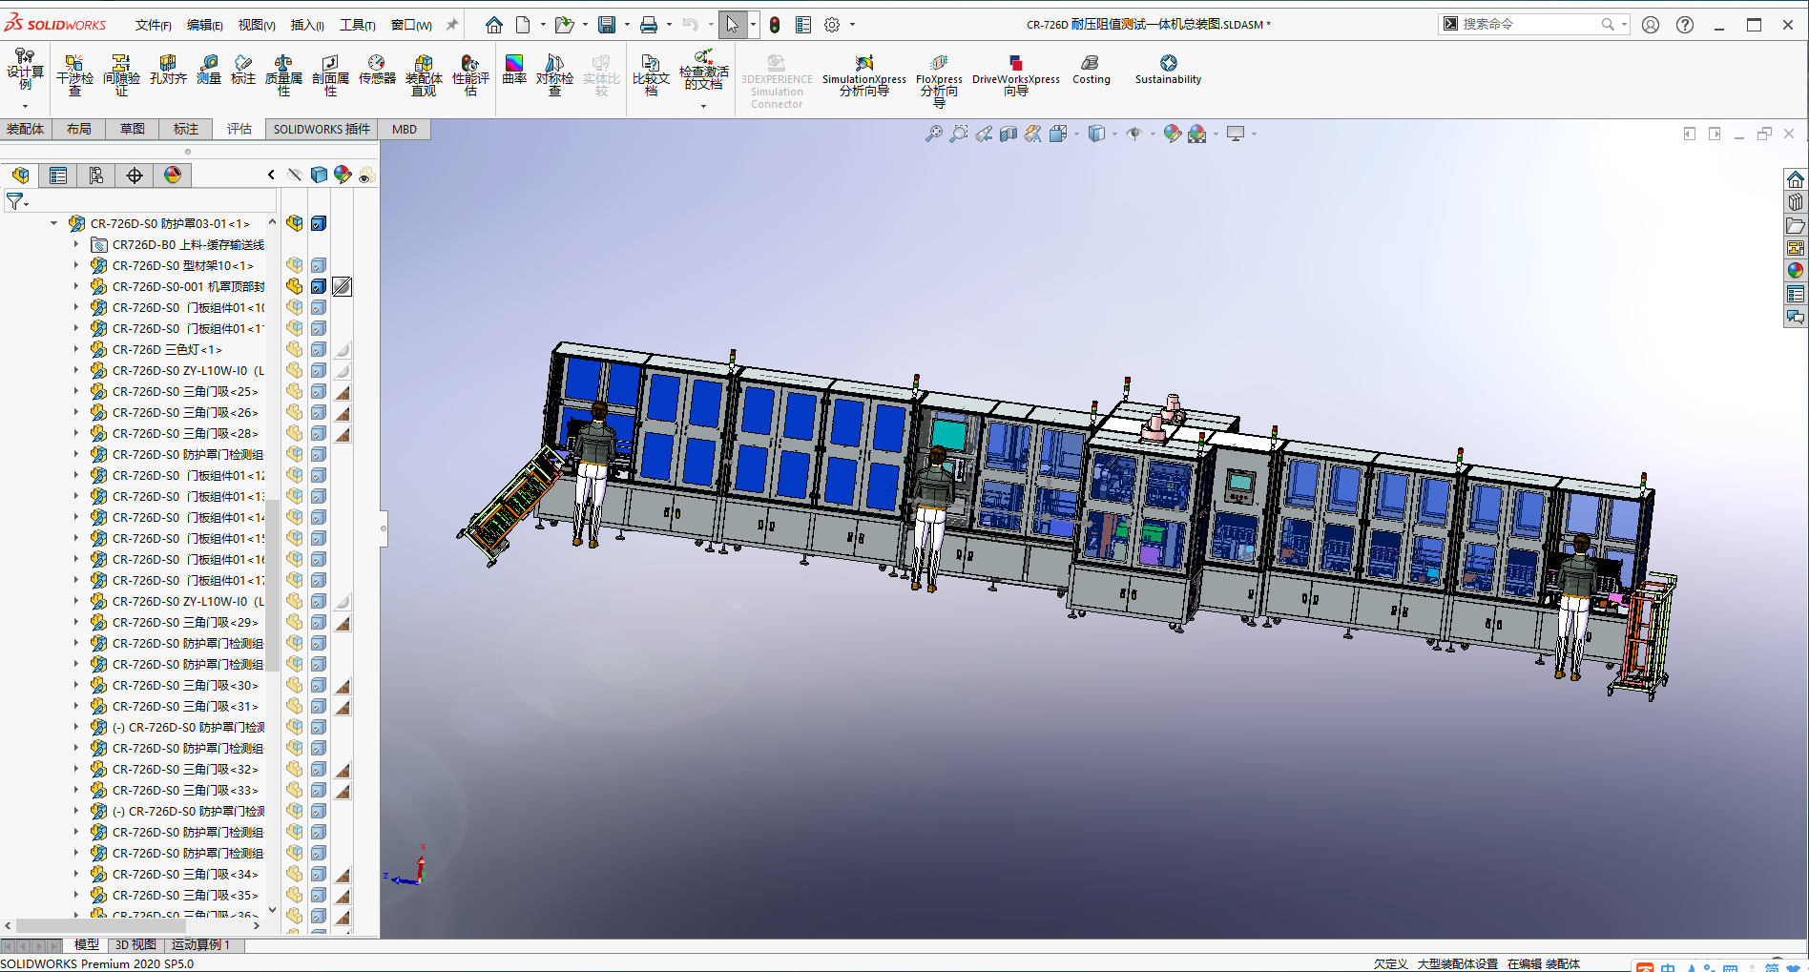Open the Interference Detection (干涉检查) tool
This screenshot has height=972, width=1809.
[74, 74]
